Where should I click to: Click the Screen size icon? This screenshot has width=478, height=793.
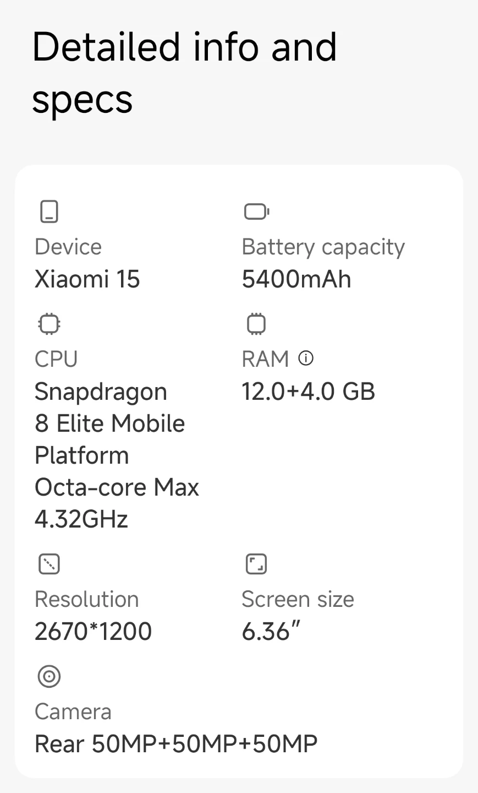256,564
